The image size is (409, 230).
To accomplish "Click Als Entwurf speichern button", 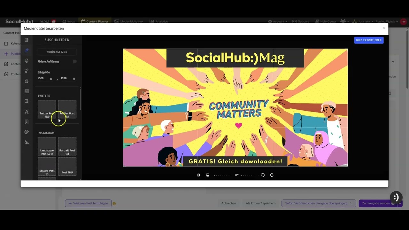I will [x=260, y=203].
